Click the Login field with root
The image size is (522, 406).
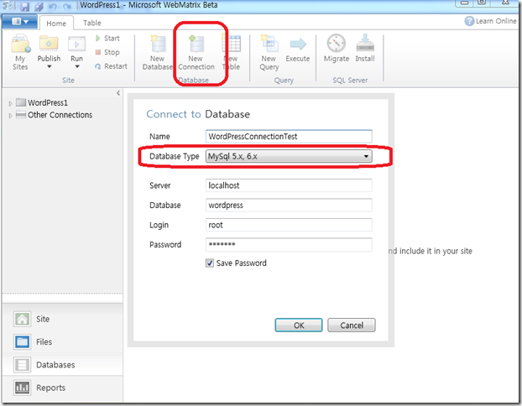(289, 225)
